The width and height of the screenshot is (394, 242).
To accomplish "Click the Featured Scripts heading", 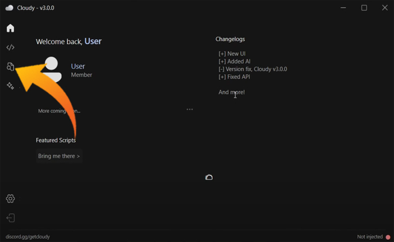I will (56, 140).
